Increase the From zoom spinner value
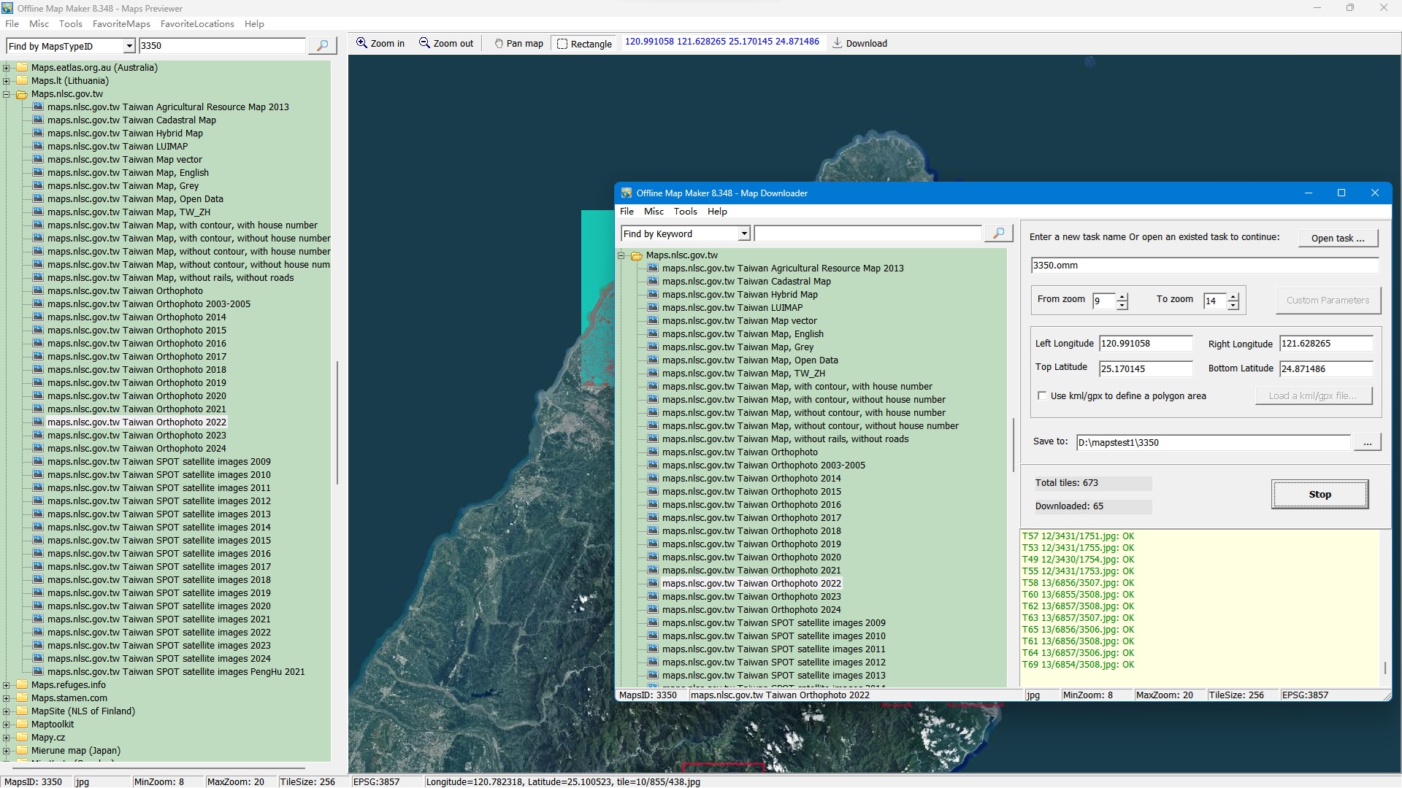Image resolution: width=1402 pixels, height=788 pixels. click(x=1122, y=296)
